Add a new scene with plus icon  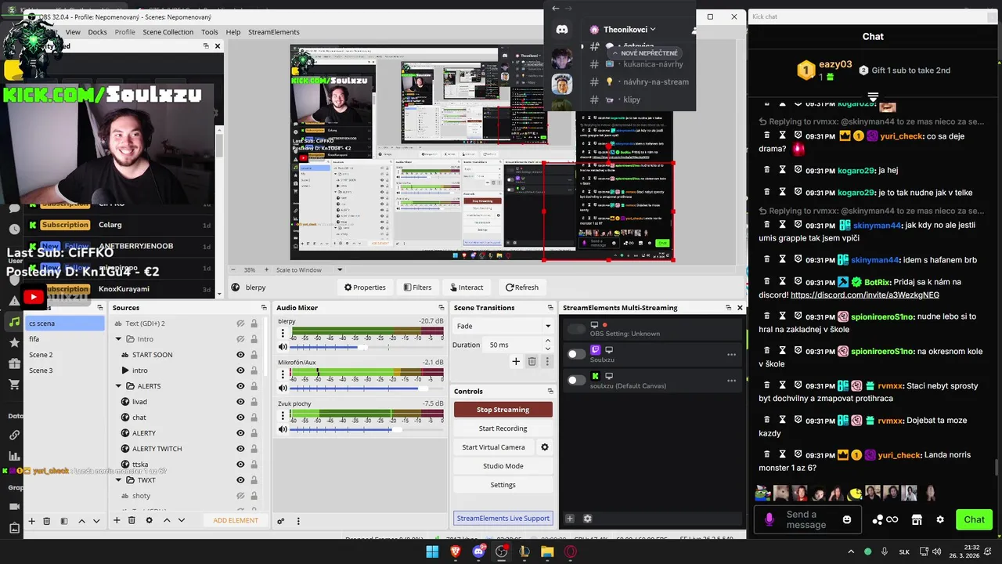(x=32, y=521)
